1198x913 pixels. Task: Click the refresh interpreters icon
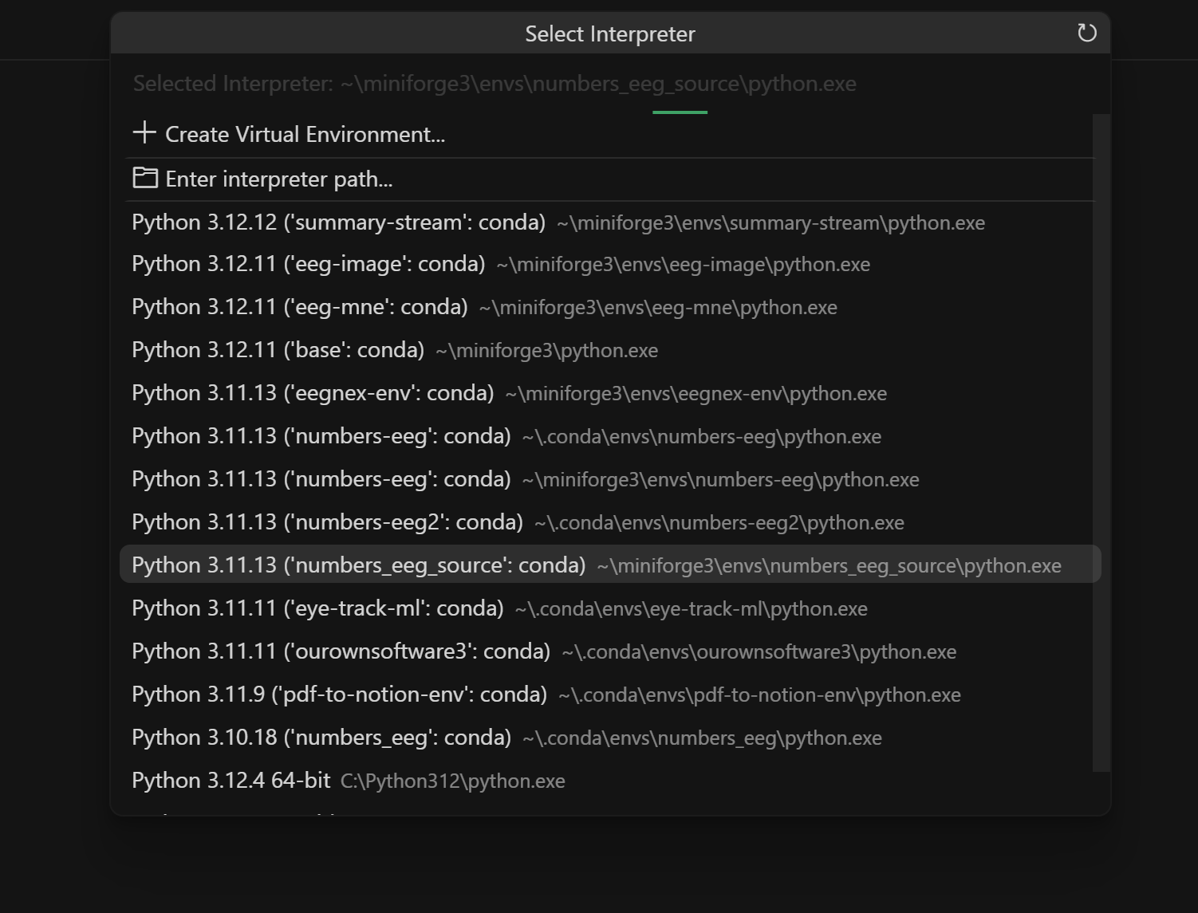(x=1086, y=33)
